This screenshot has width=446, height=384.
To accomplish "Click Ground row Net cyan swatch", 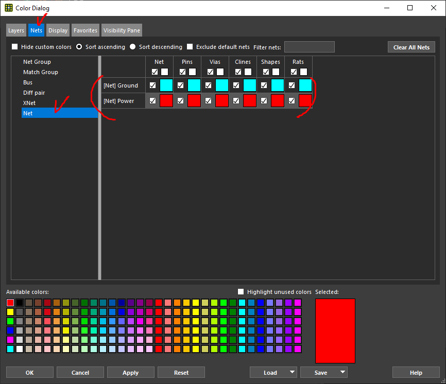I will click(166, 85).
